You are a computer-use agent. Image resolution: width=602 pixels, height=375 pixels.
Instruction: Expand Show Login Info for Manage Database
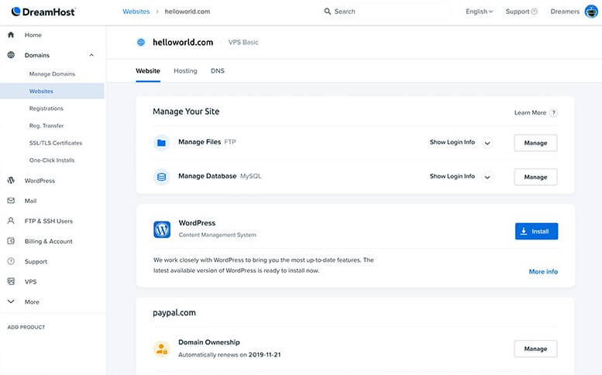point(487,177)
